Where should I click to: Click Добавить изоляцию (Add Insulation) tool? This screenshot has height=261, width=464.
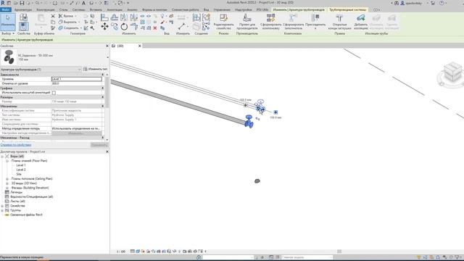click(x=361, y=22)
